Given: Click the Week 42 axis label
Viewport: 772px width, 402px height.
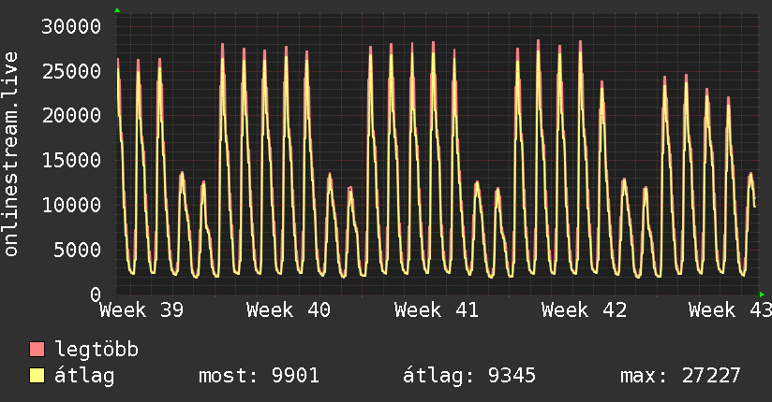Looking at the screenshot, I should [x=584, y=310].
